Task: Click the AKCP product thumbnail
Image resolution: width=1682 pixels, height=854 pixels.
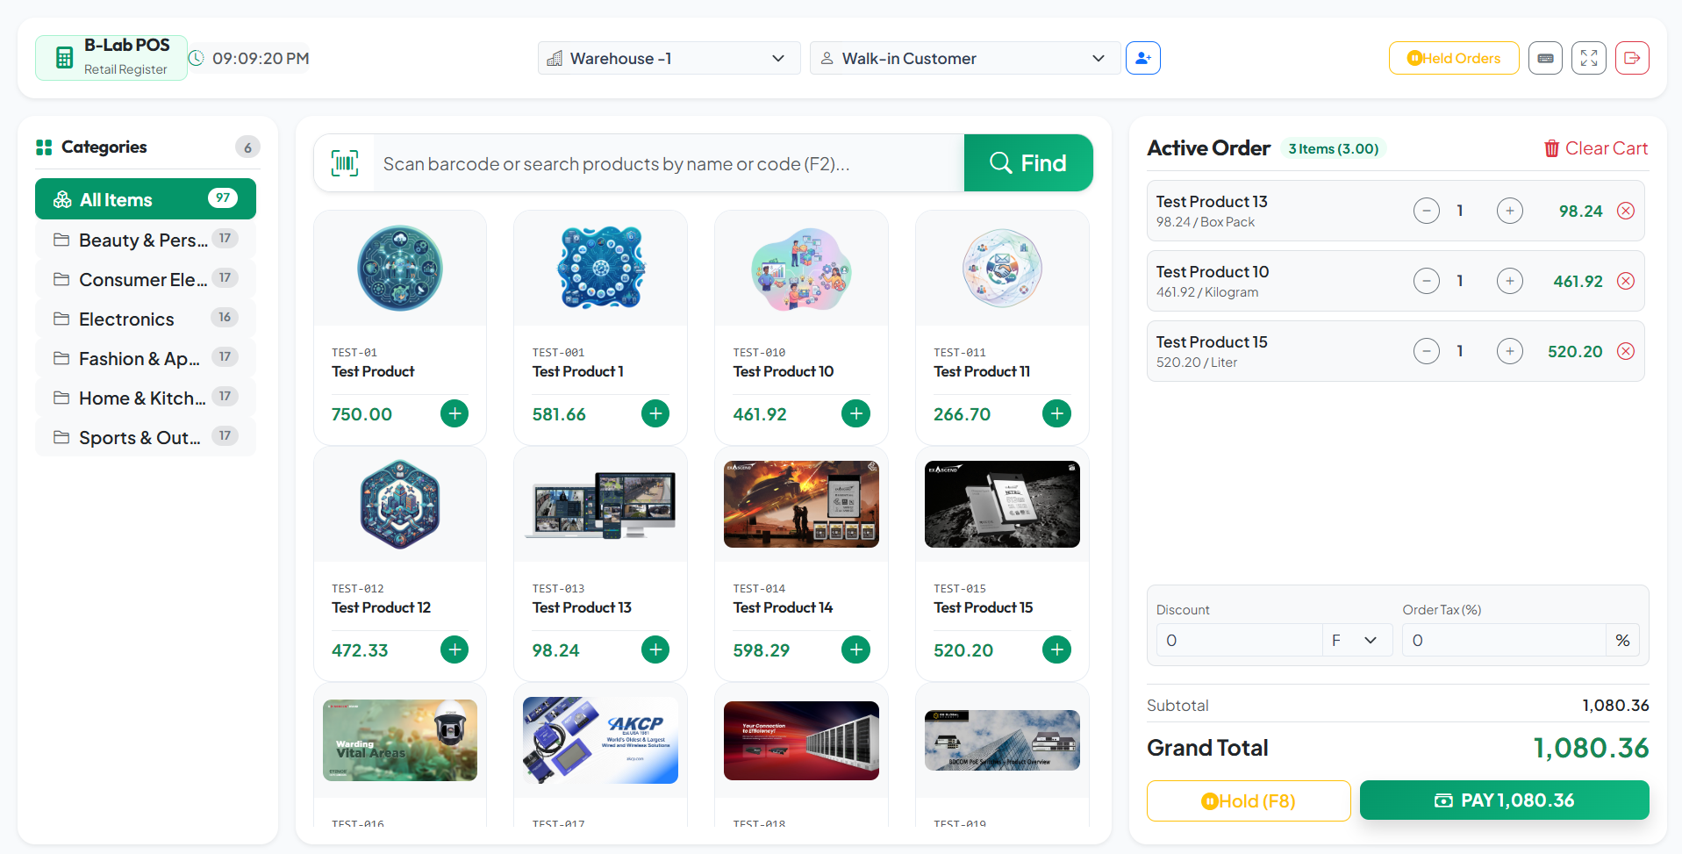Action: pyautogui.click(x=600, y=740)
